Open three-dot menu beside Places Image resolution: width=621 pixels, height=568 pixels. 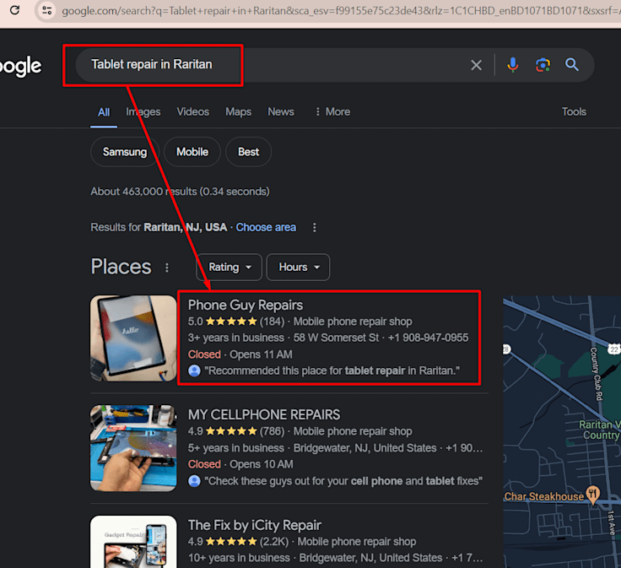[167, 268]
